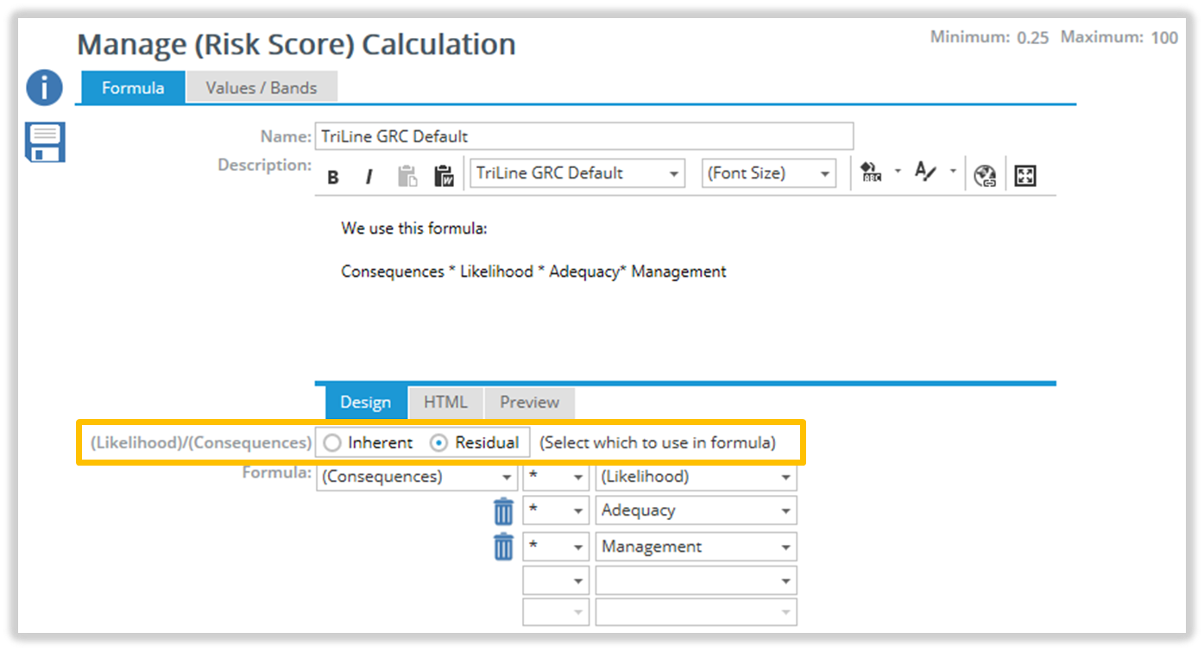
Task: Open operator dropdown beside Adequacy
Action: click(x=556, y=510)
